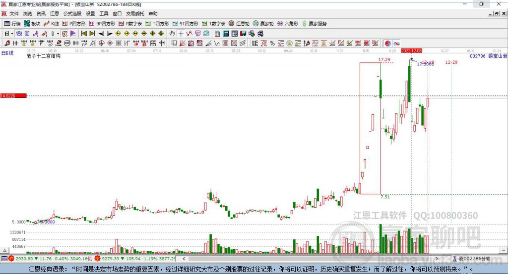Click the circled 金 golden ratio icon
This screenshot has height=274, width=508.
289,44
